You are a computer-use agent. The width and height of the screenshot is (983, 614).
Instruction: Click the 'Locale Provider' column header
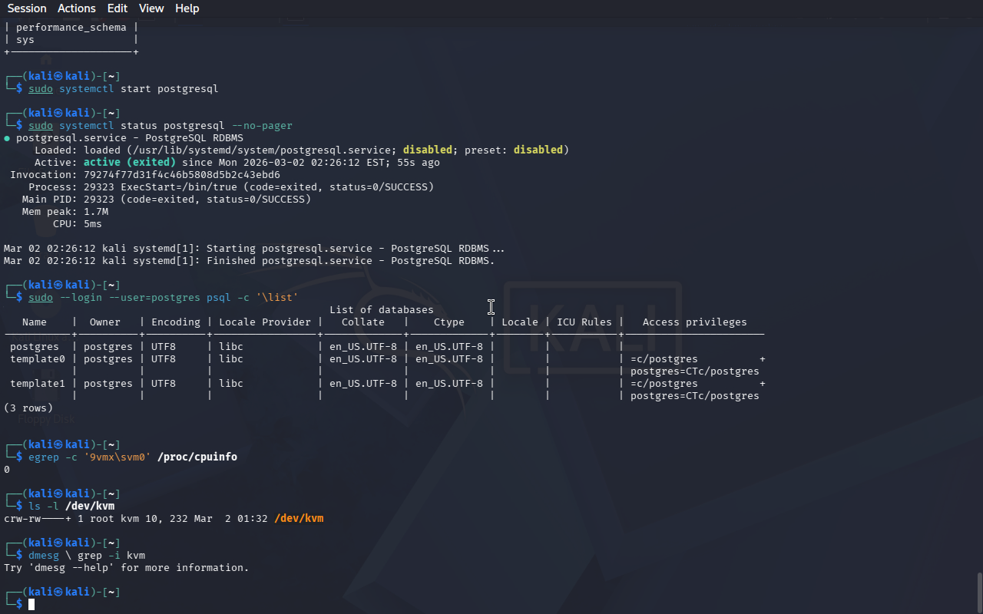click(265, 322)
